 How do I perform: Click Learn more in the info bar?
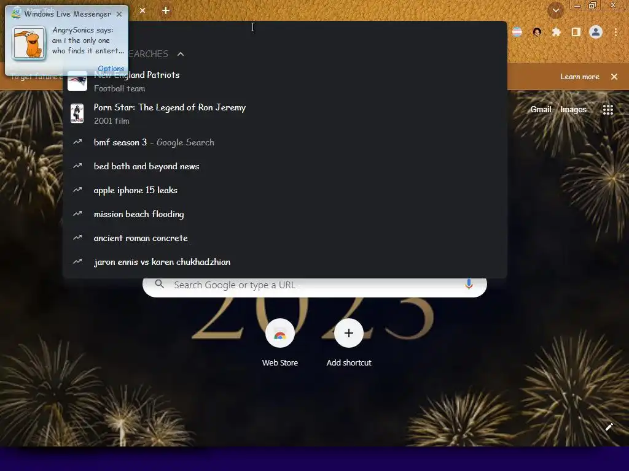point(580,77)
